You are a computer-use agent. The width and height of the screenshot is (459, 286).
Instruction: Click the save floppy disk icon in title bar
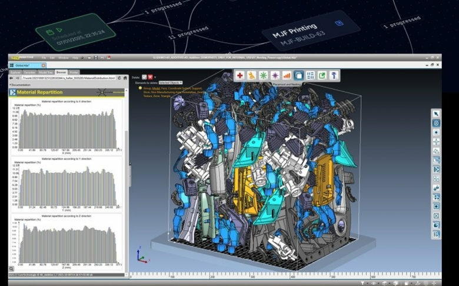coord(96,58)
